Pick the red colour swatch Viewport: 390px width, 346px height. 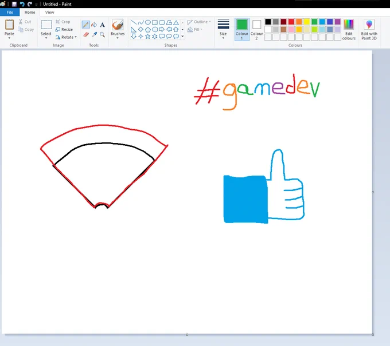[x=291, y=22]
